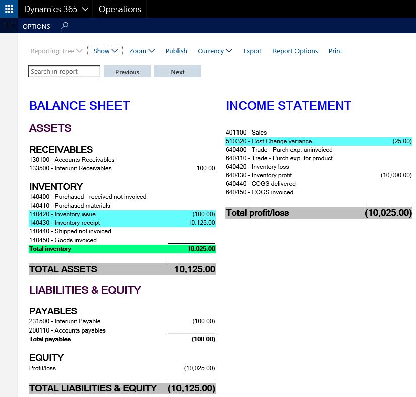Open Report Options

pos(295,51)
